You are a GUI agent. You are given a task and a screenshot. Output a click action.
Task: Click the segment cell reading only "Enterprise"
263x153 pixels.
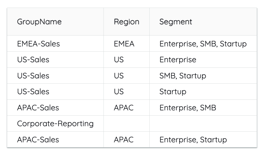tap(178, 60)
